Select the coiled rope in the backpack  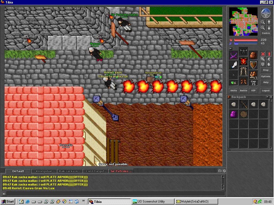point(243,114)
